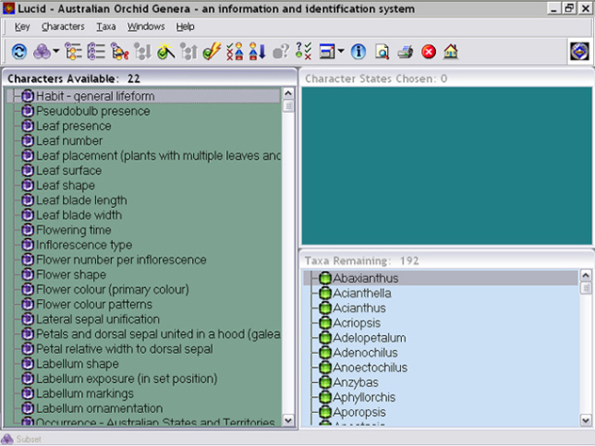Click the greyed sort-up arrow toolbar icon
Viewport: 595px width, 446px height.
(188, 52)
